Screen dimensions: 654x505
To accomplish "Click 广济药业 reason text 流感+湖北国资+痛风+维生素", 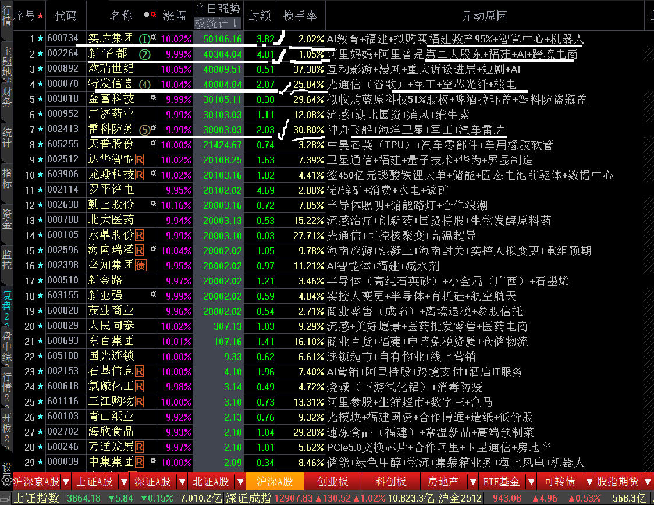I will tap(398, 114).
